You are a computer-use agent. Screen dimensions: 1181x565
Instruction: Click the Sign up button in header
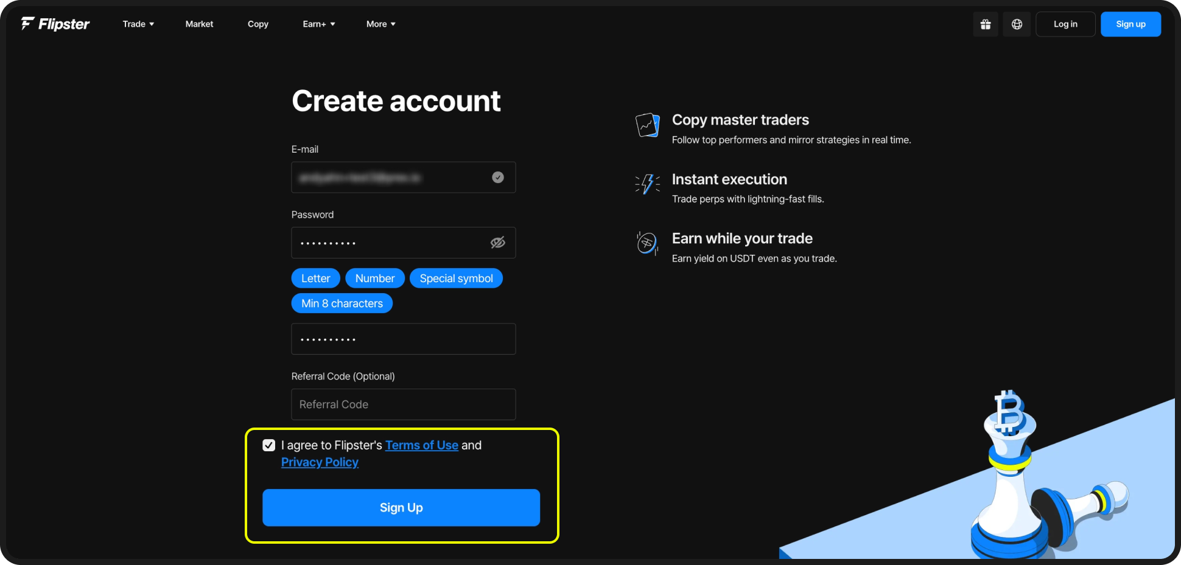pyautogui.click(x=1130, y=24)
